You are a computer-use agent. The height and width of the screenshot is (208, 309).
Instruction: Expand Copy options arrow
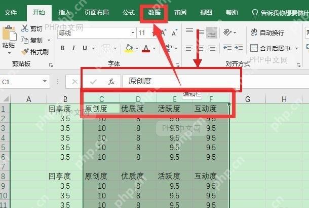tap(49, 41)
